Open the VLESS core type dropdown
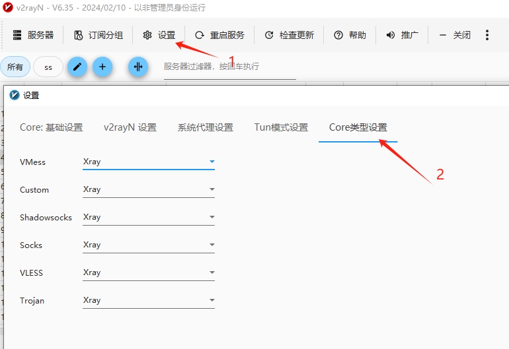The height and width of the screenshot is (349, 509). click(x=149, y=272)
